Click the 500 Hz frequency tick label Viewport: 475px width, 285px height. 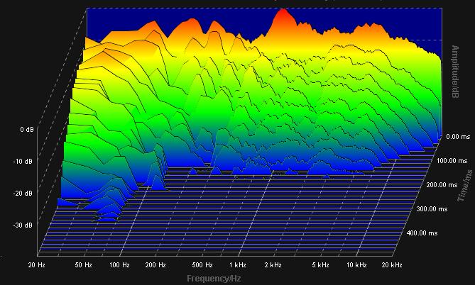coord(202,265)
